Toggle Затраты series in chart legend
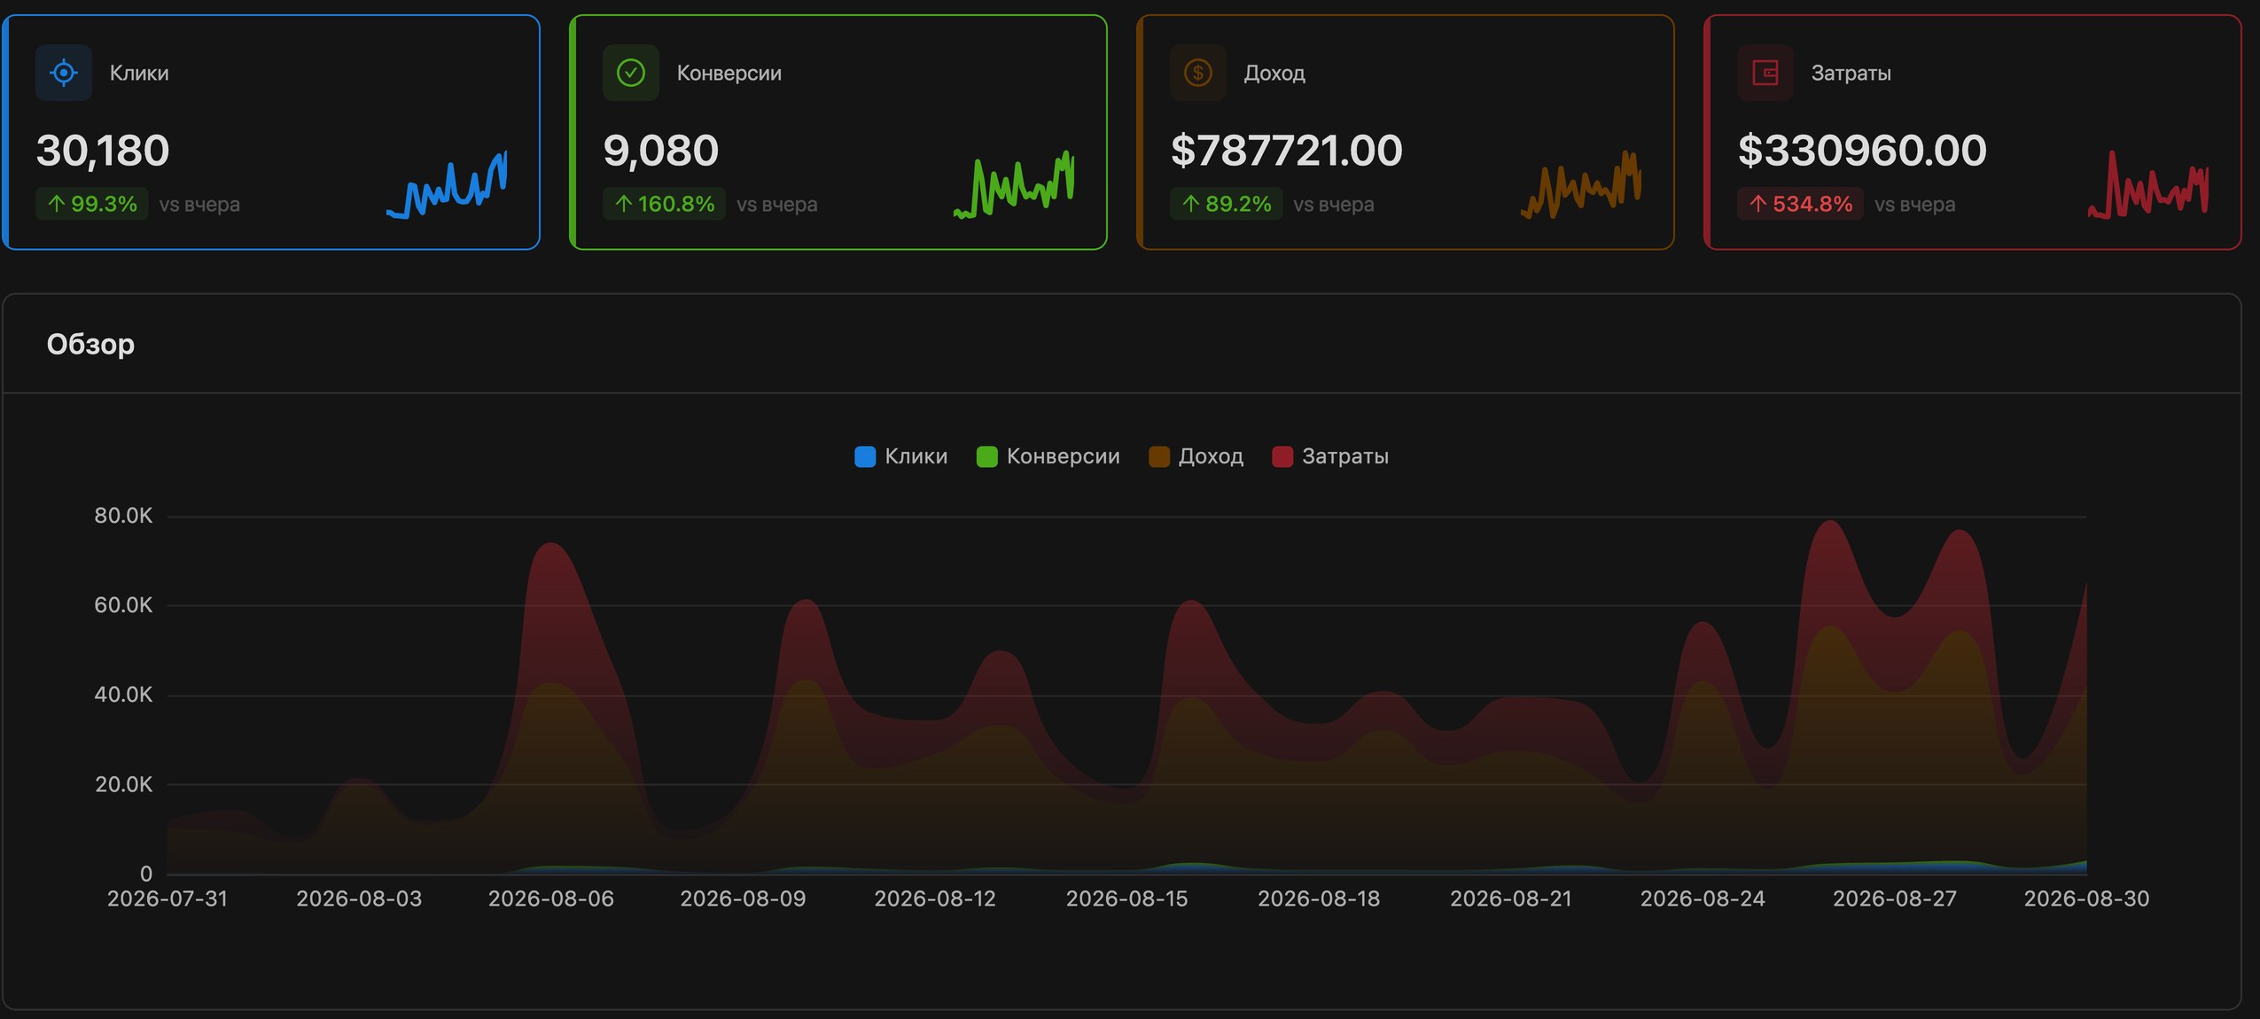 pyautogui.click(x=1330, y=456)
